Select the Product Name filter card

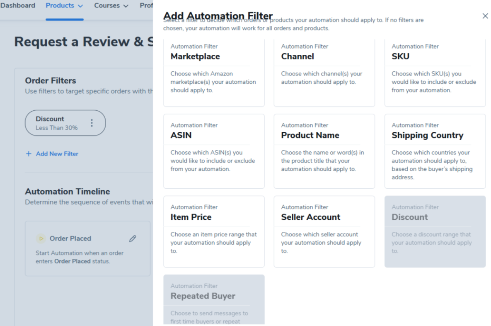324,151
